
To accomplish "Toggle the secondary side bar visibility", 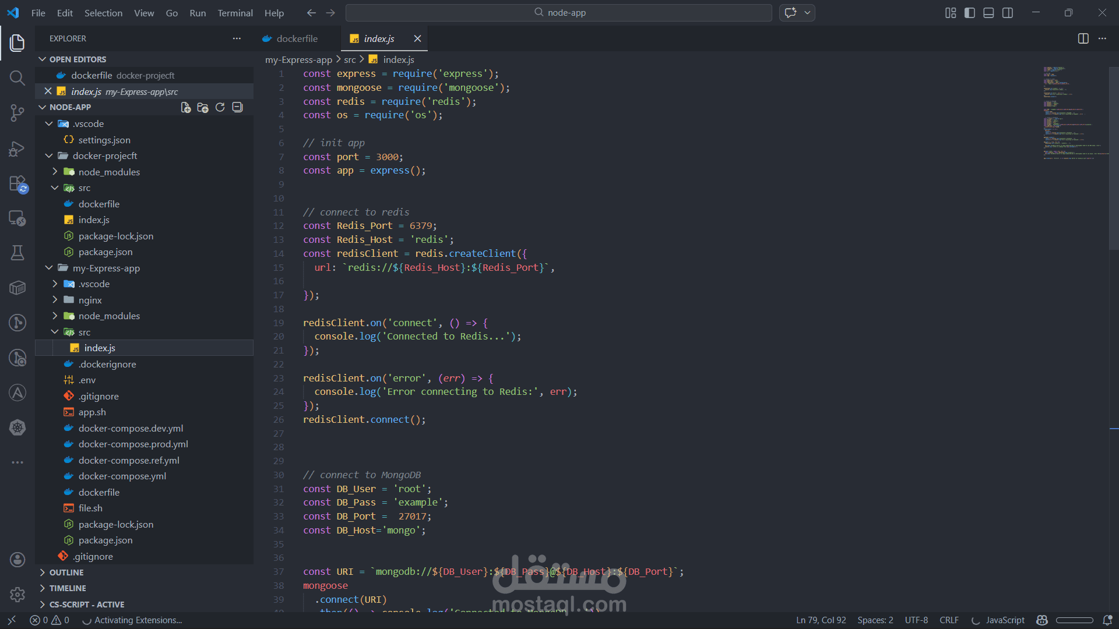I will coord(1008,13).
